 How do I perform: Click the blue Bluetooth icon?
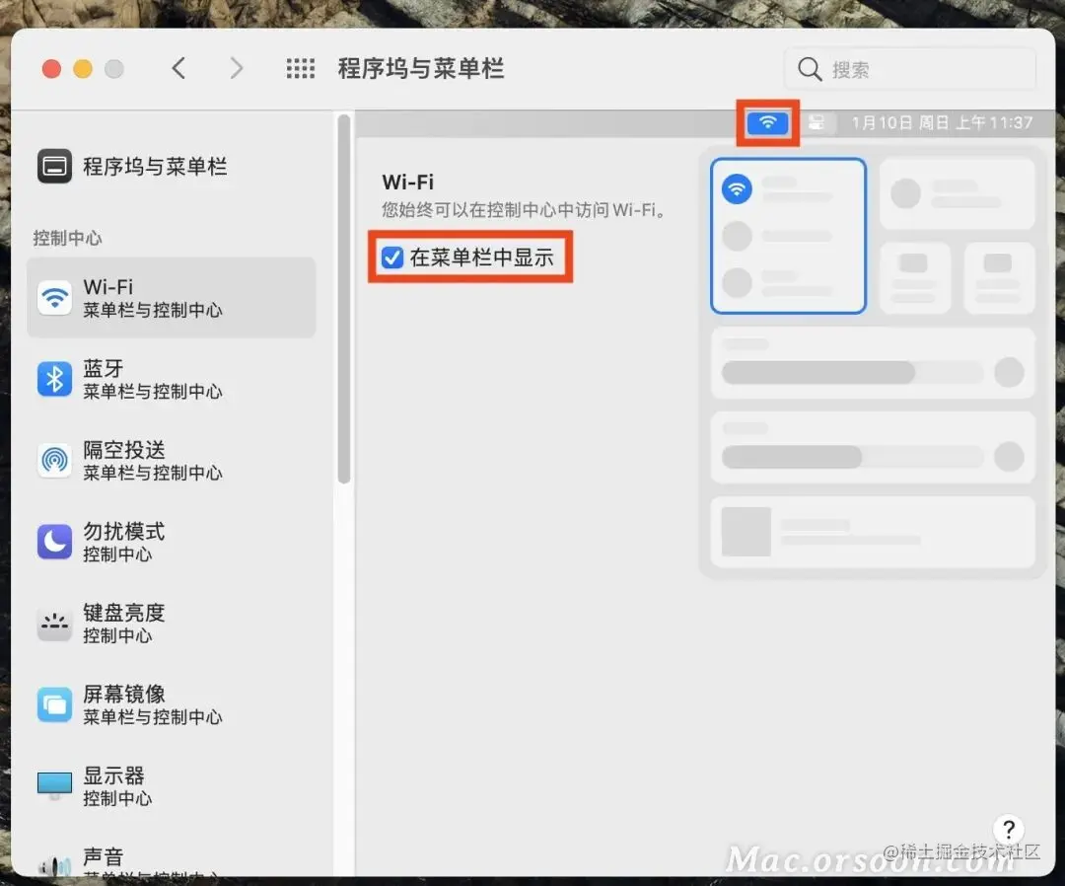pos(54,379)
